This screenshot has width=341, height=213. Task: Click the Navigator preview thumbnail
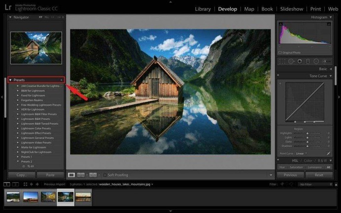(x=36, y=48)
